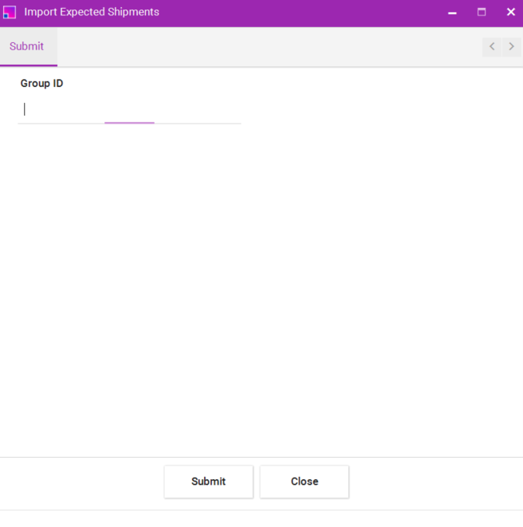Maximize the Import Expected Shipments window
523x527 pixels.
(x=482, y=13)
